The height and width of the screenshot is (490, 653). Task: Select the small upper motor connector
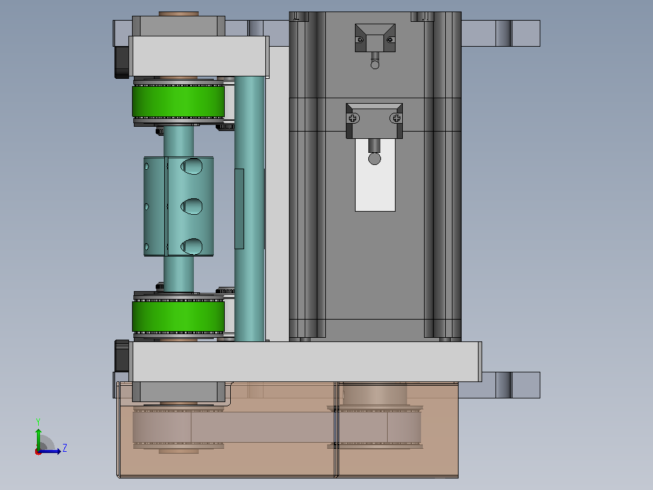[x=375, y=38]
